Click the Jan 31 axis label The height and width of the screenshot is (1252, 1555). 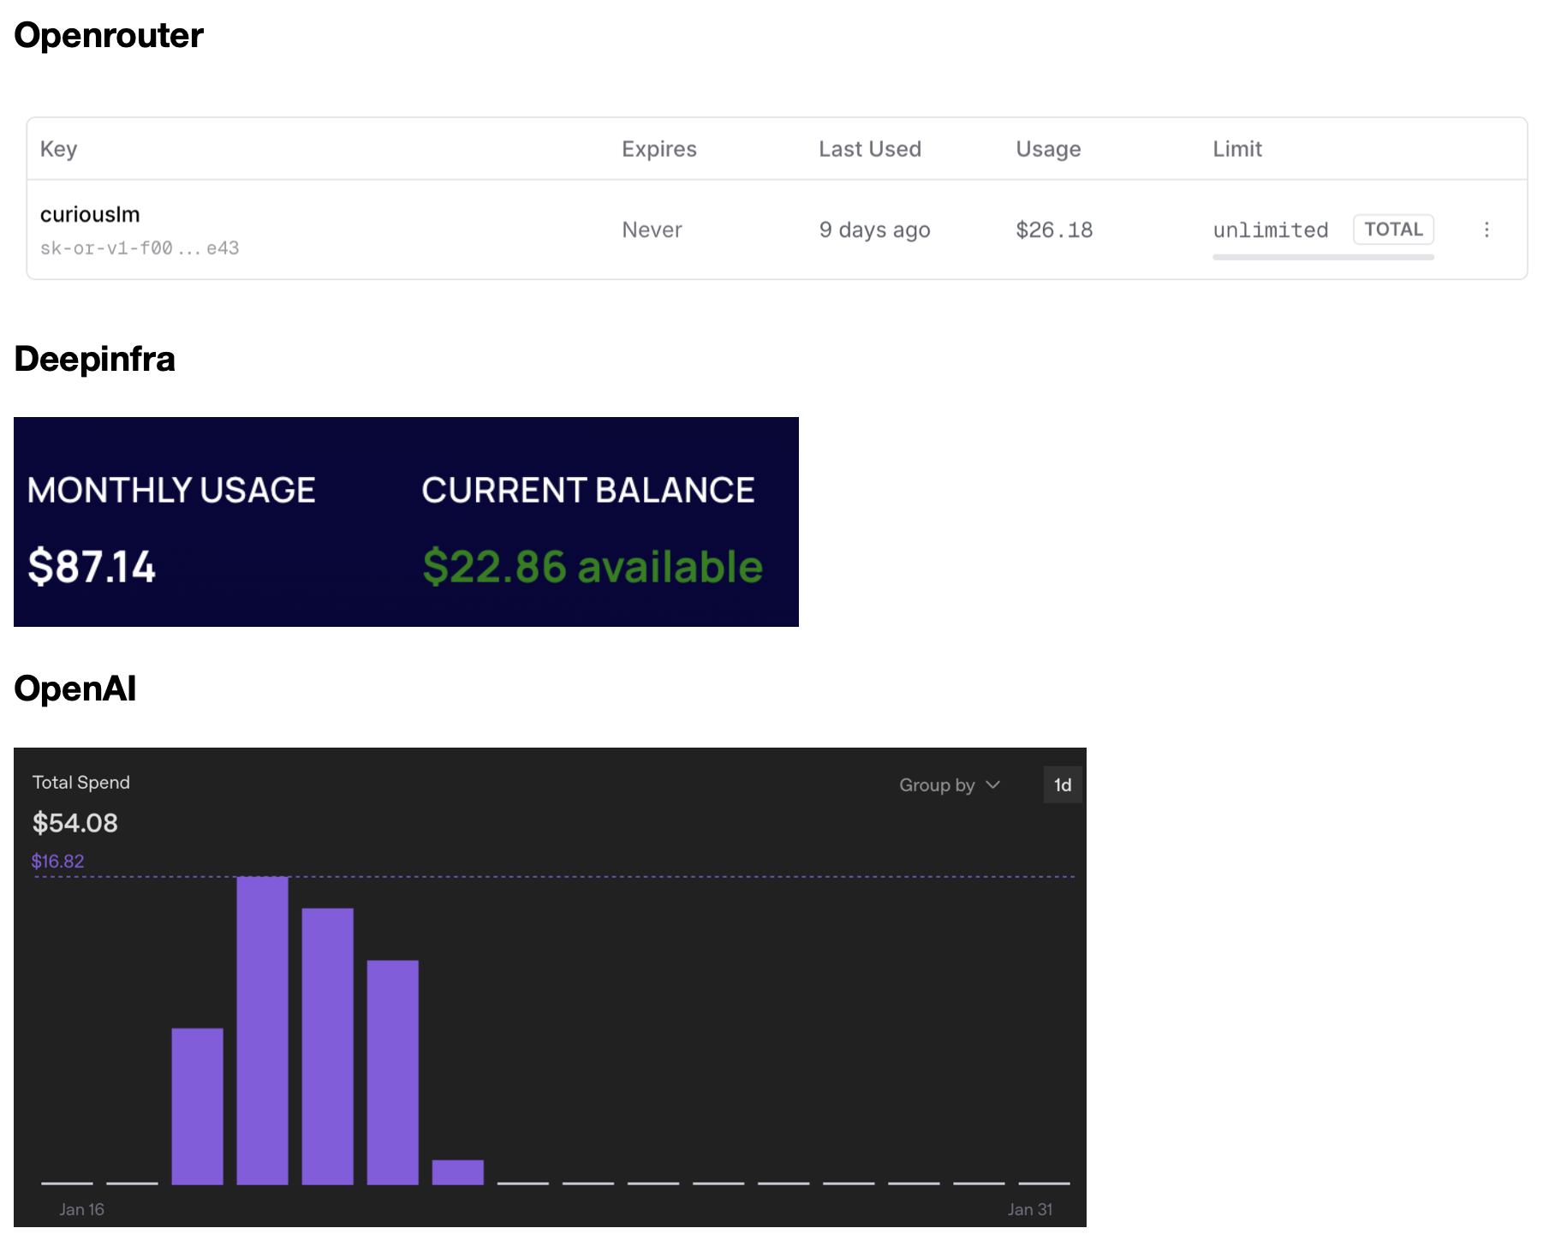1030,1209
